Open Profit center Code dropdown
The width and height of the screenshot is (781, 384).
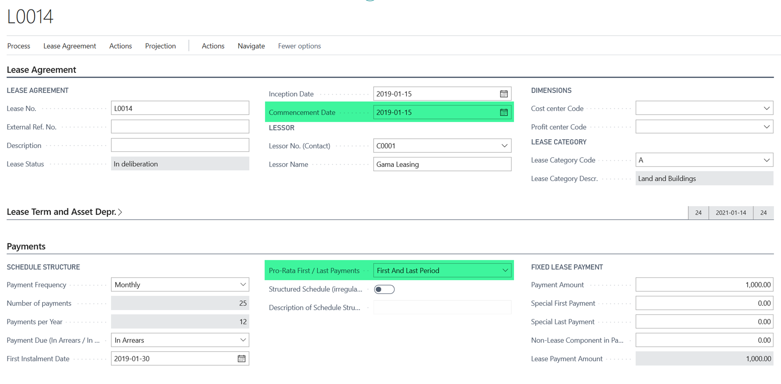pos(766,127)
